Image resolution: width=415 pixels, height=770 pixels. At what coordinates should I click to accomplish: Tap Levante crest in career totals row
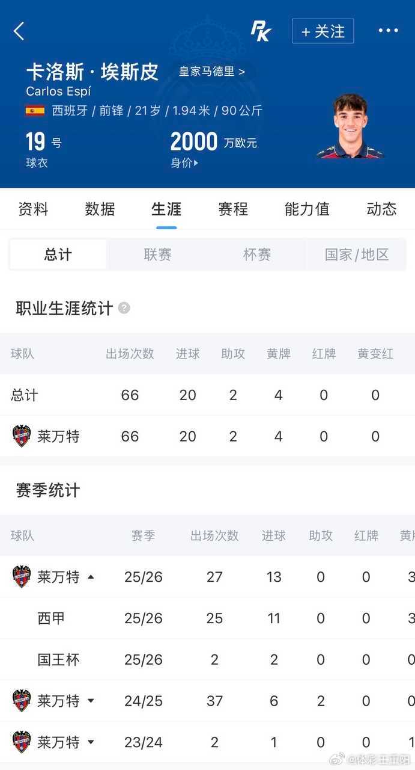(22, 436)
